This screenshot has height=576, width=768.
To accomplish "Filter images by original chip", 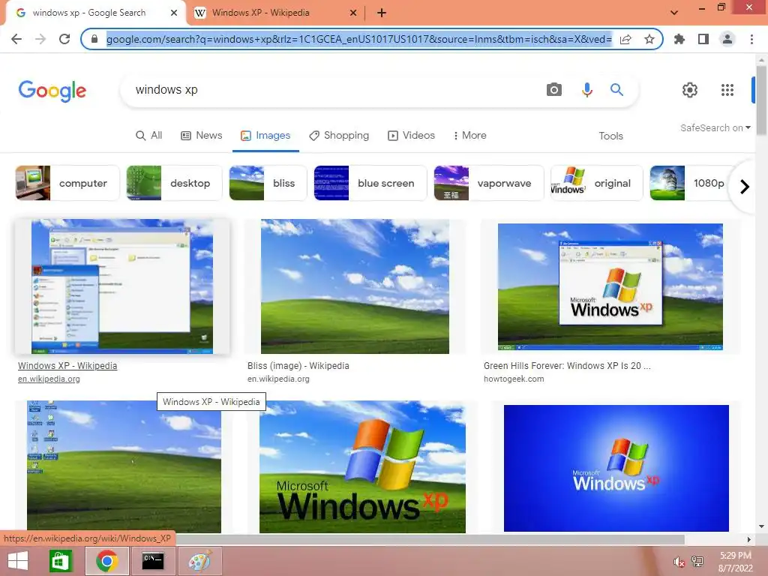I will (596, 183).
